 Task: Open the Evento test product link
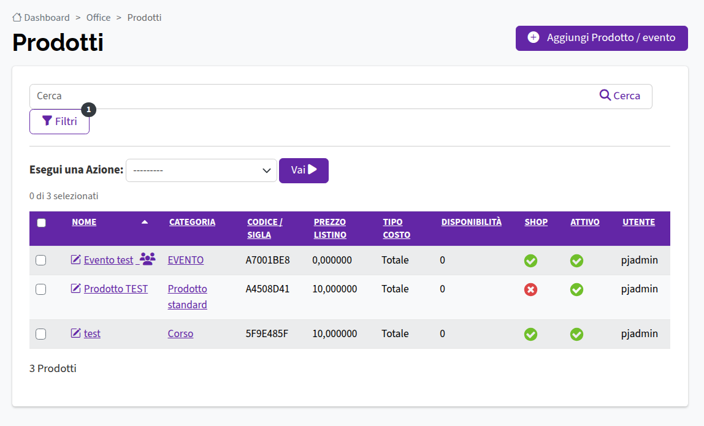point(109,260)
